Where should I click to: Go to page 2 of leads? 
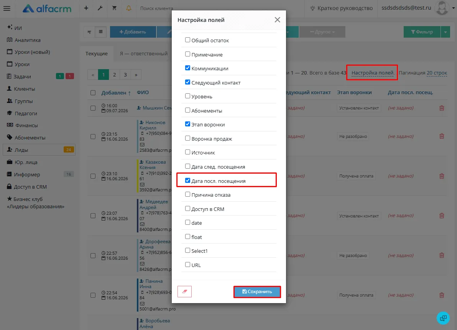click(x=114, y=75)
